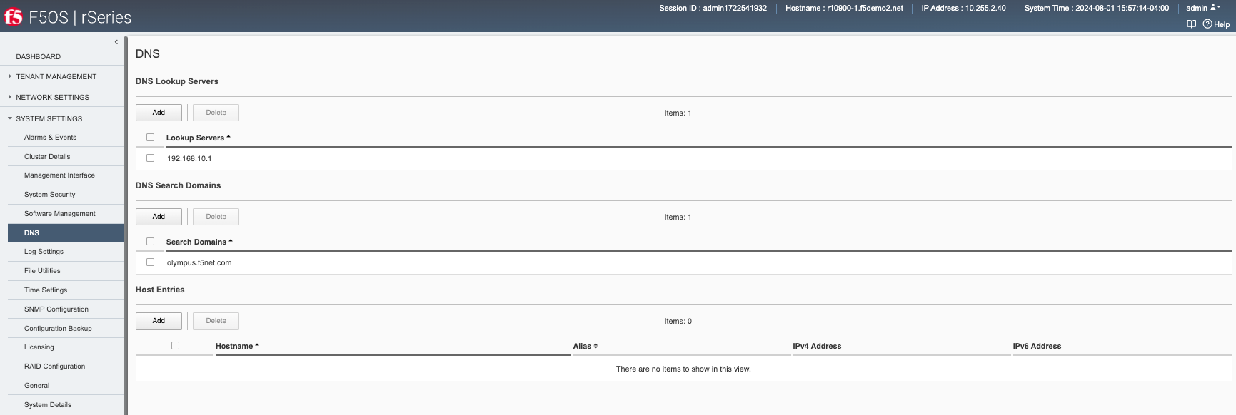Image resolution: width=1236 pixels, height=415 pixels.
Task: Click search domain olympus.f5net.com
Action: point(199,262)
